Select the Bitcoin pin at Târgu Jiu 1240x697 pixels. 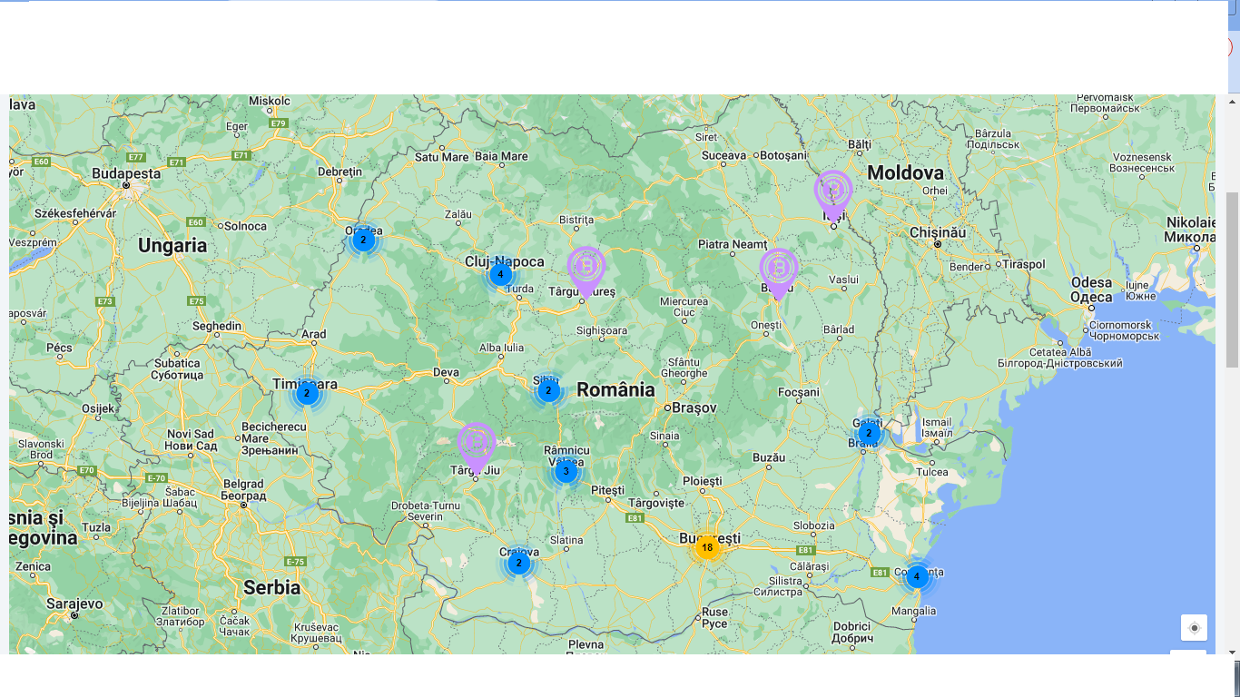coord(477,447)
